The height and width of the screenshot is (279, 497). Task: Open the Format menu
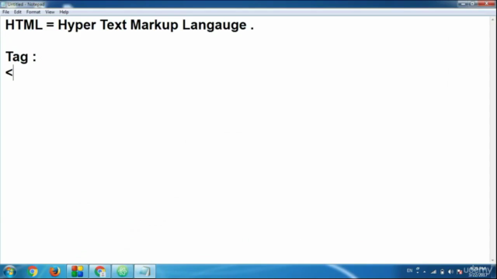tap(33, 12)
